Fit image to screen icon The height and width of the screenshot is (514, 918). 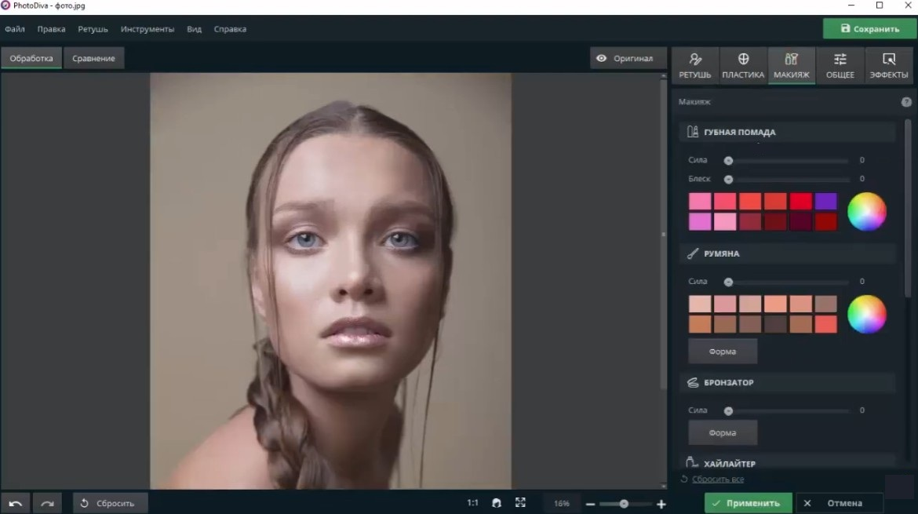click(x=520, y=503)
